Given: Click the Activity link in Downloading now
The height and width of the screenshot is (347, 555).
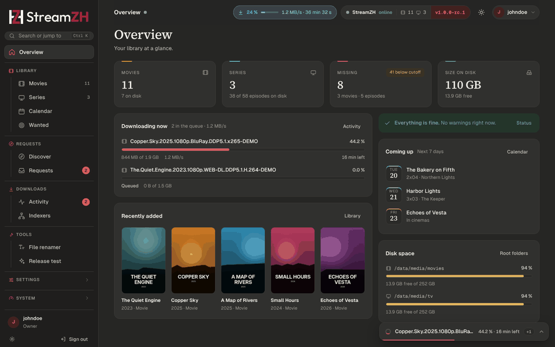Looking at the screenshot, I should (351, 127).
